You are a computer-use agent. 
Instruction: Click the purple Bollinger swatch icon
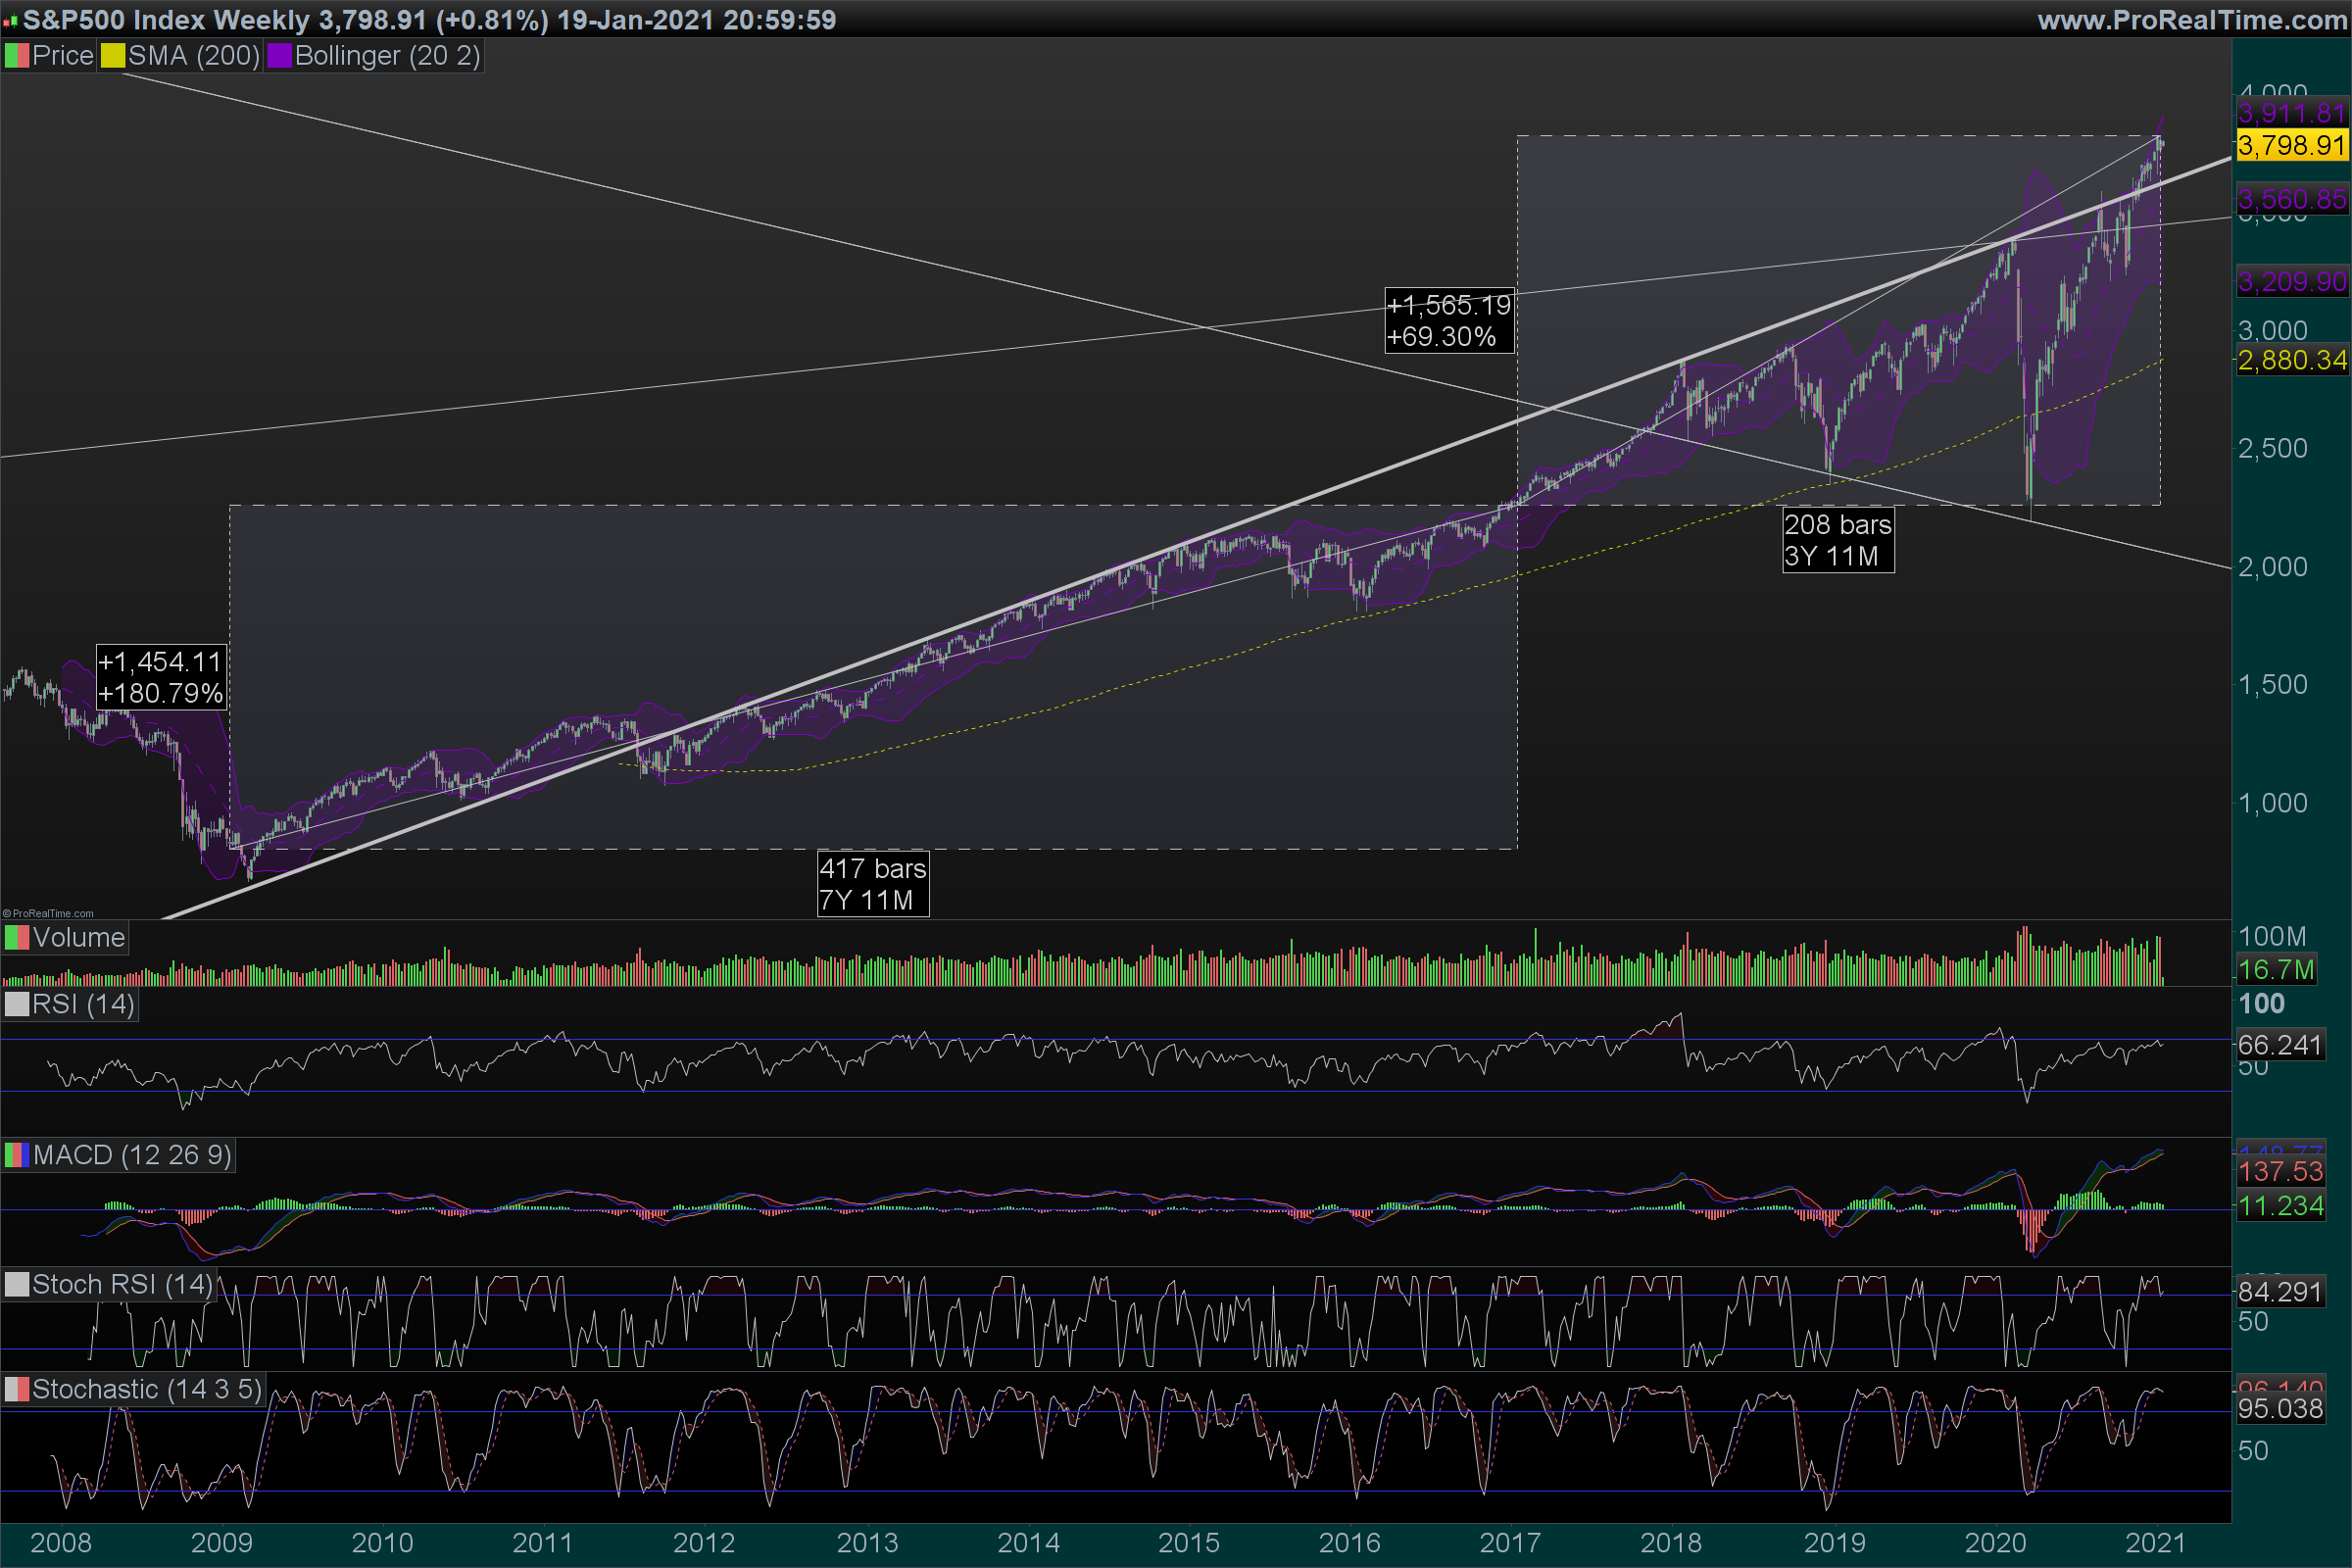[279, 56]
